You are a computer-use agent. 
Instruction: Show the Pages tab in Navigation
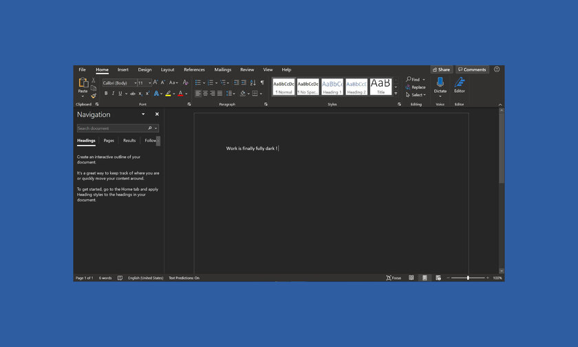(109, 141)
